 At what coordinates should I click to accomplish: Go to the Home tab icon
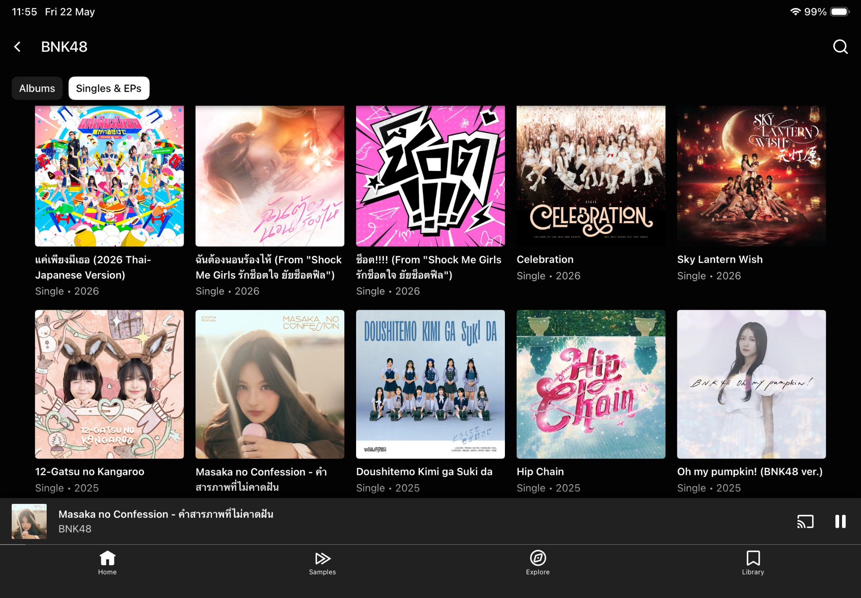tap(107, 558)
